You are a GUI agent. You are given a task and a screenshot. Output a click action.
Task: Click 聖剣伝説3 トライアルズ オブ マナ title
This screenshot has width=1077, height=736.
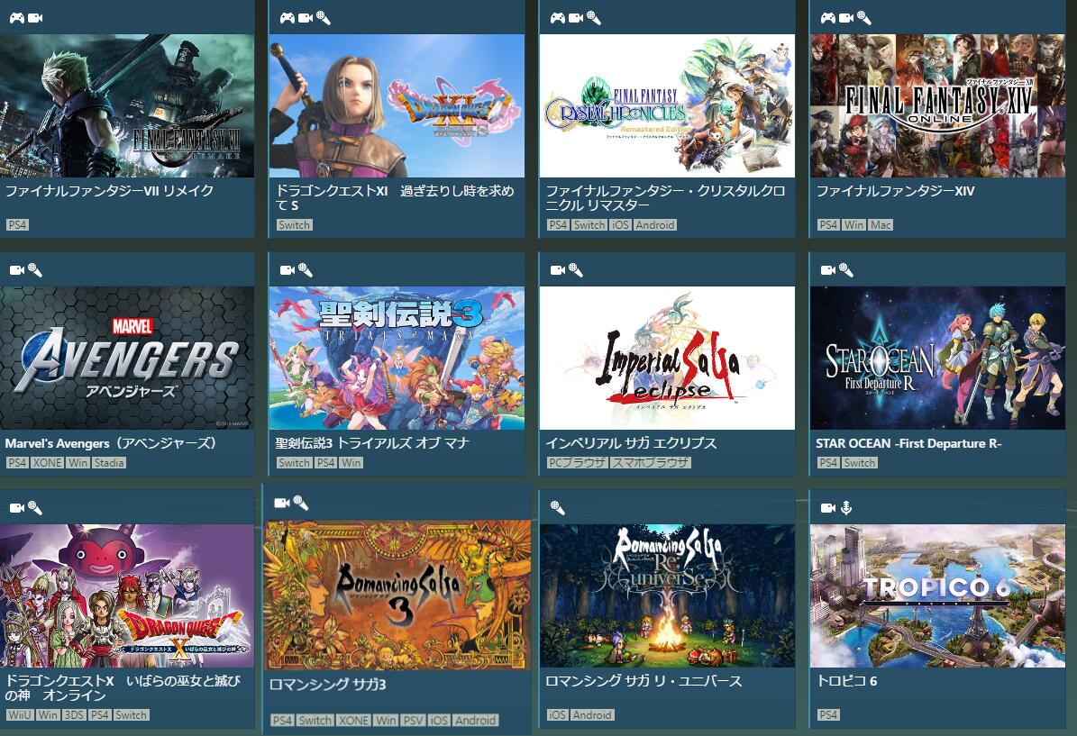coord(371,443)
